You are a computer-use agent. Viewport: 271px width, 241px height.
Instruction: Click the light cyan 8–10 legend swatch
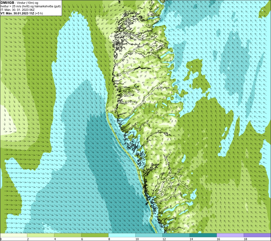(122, 235)
